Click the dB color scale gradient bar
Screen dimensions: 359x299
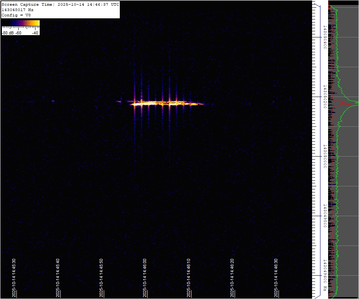[21, 23]
